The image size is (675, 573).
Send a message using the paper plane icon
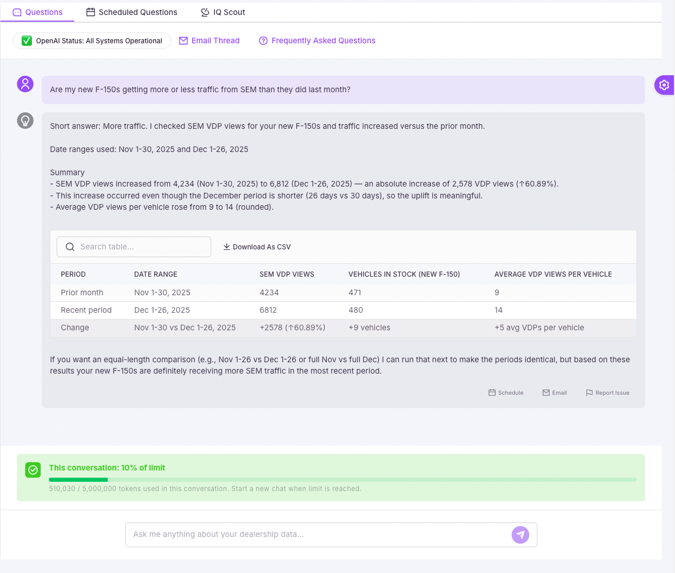click(x=520, y=535)
